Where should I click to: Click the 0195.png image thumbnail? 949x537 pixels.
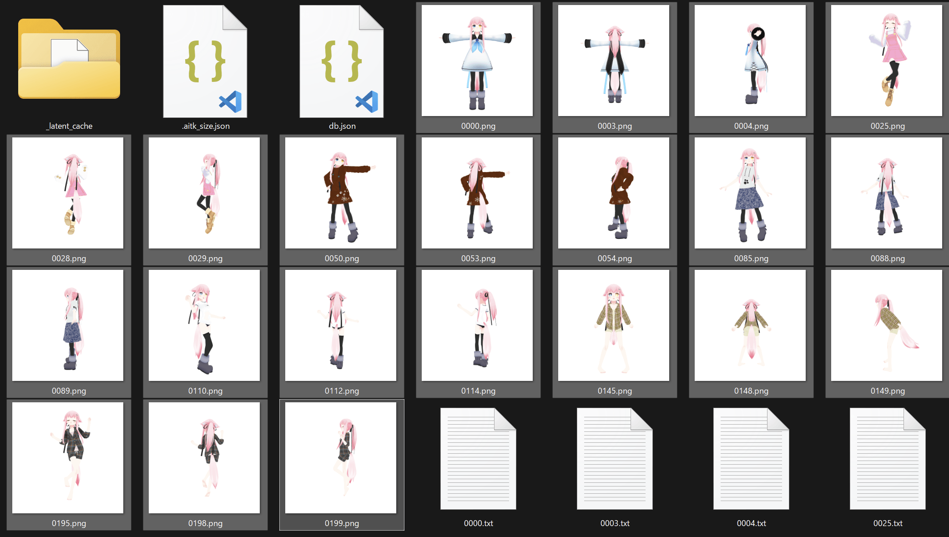pyautogui.click(x=68, y=458)
